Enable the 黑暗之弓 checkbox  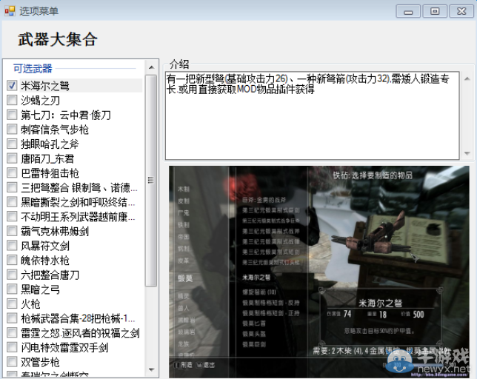pyautogui.click(x=12, y=289)
